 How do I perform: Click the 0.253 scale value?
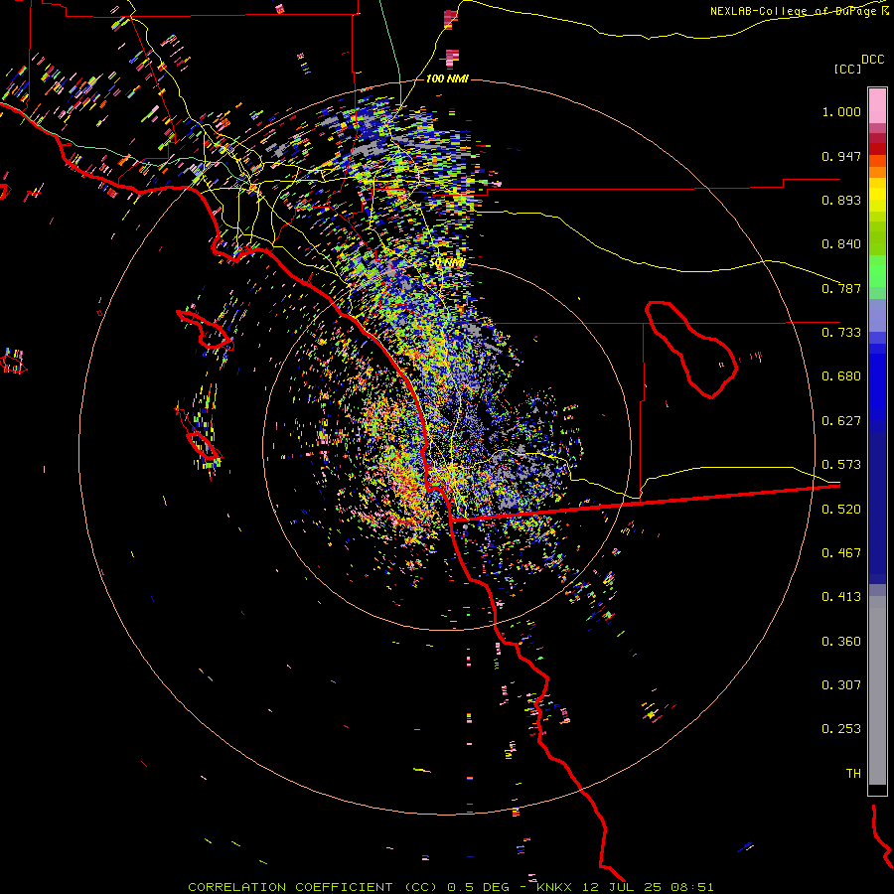click(x=841, y=729)
